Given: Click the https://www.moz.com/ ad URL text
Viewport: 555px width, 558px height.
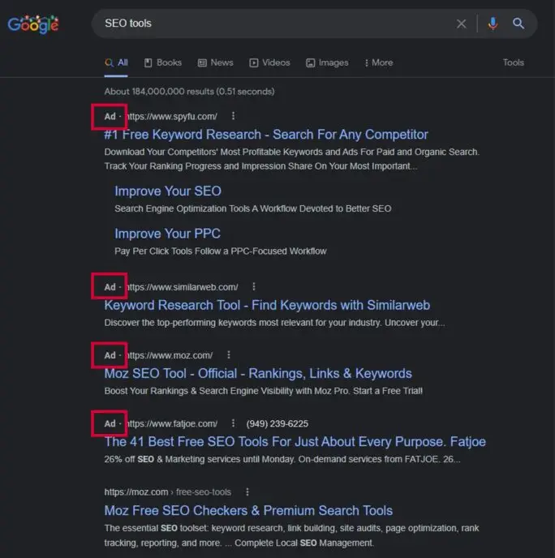Looking at the screenshot, I should pos(170,355).
